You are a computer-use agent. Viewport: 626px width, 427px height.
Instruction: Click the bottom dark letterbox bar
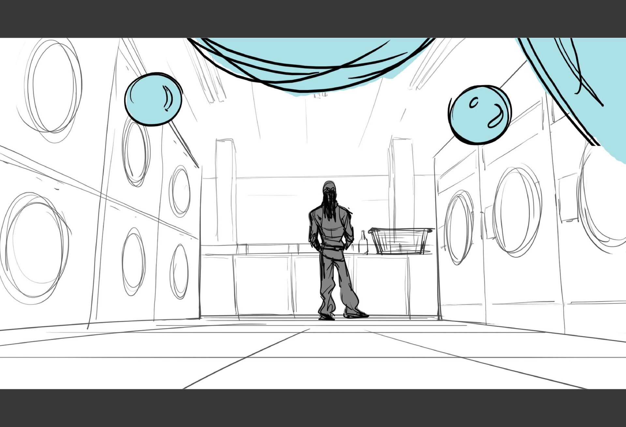(x=313, y=408)
